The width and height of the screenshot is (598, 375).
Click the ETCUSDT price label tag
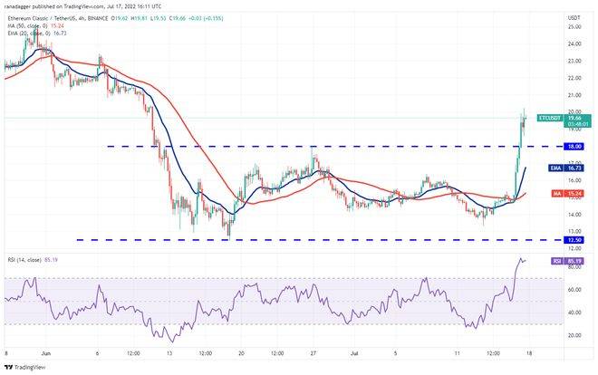tap(549, 118)
